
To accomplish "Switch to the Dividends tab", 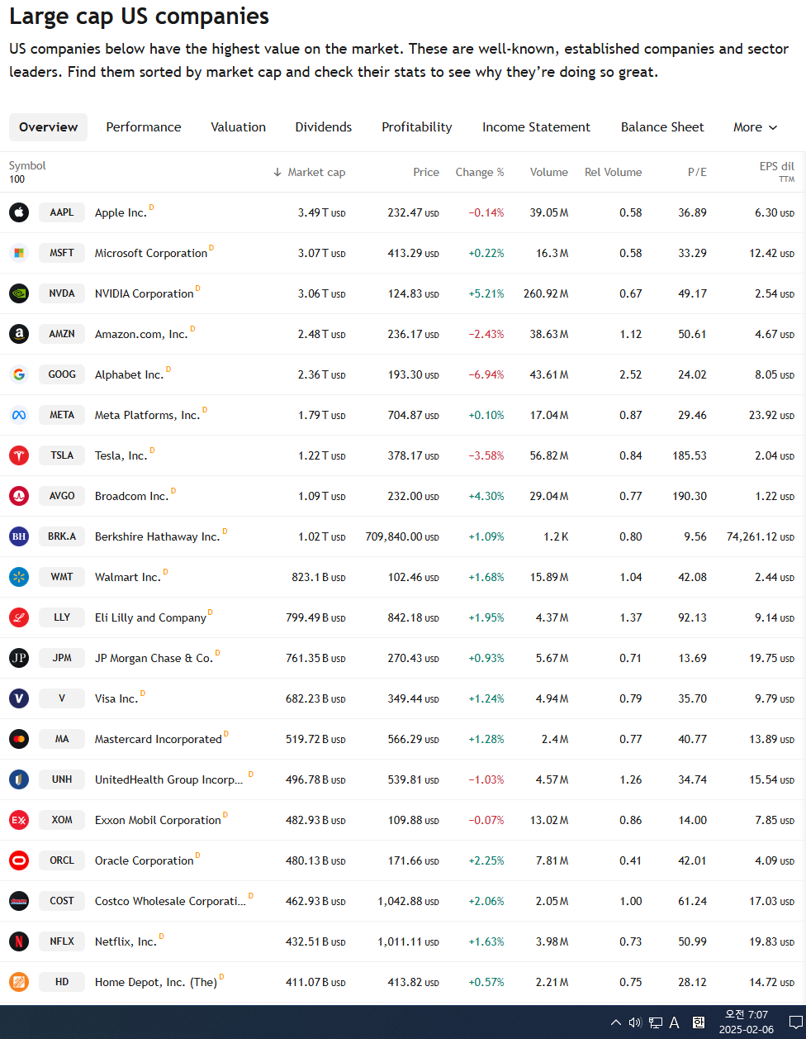I will pyautogui.click(x=324, y=127).
